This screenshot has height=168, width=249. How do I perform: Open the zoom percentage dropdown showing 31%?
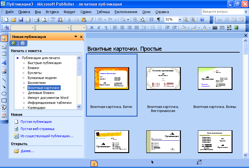click(x=180, y=20)
